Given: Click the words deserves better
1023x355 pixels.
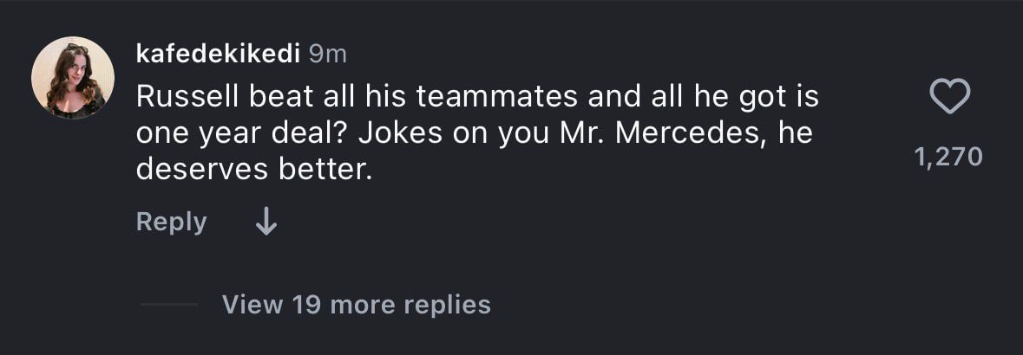Looking at the screenshot, I should pyautogui.click(x=253, y=170).
